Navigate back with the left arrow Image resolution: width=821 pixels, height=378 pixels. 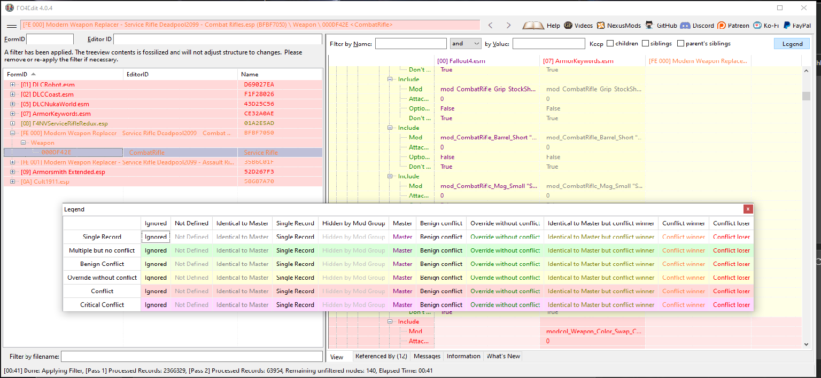(490, 25)
